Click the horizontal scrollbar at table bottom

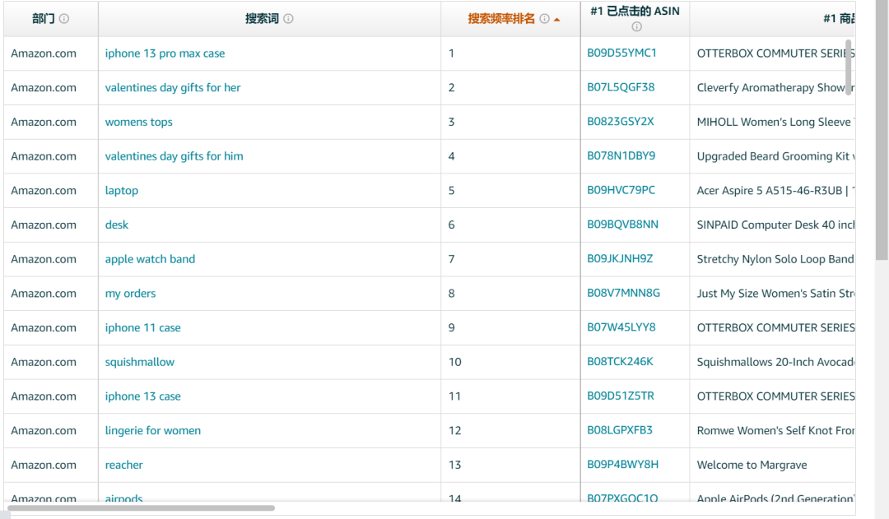click(142, 508)
